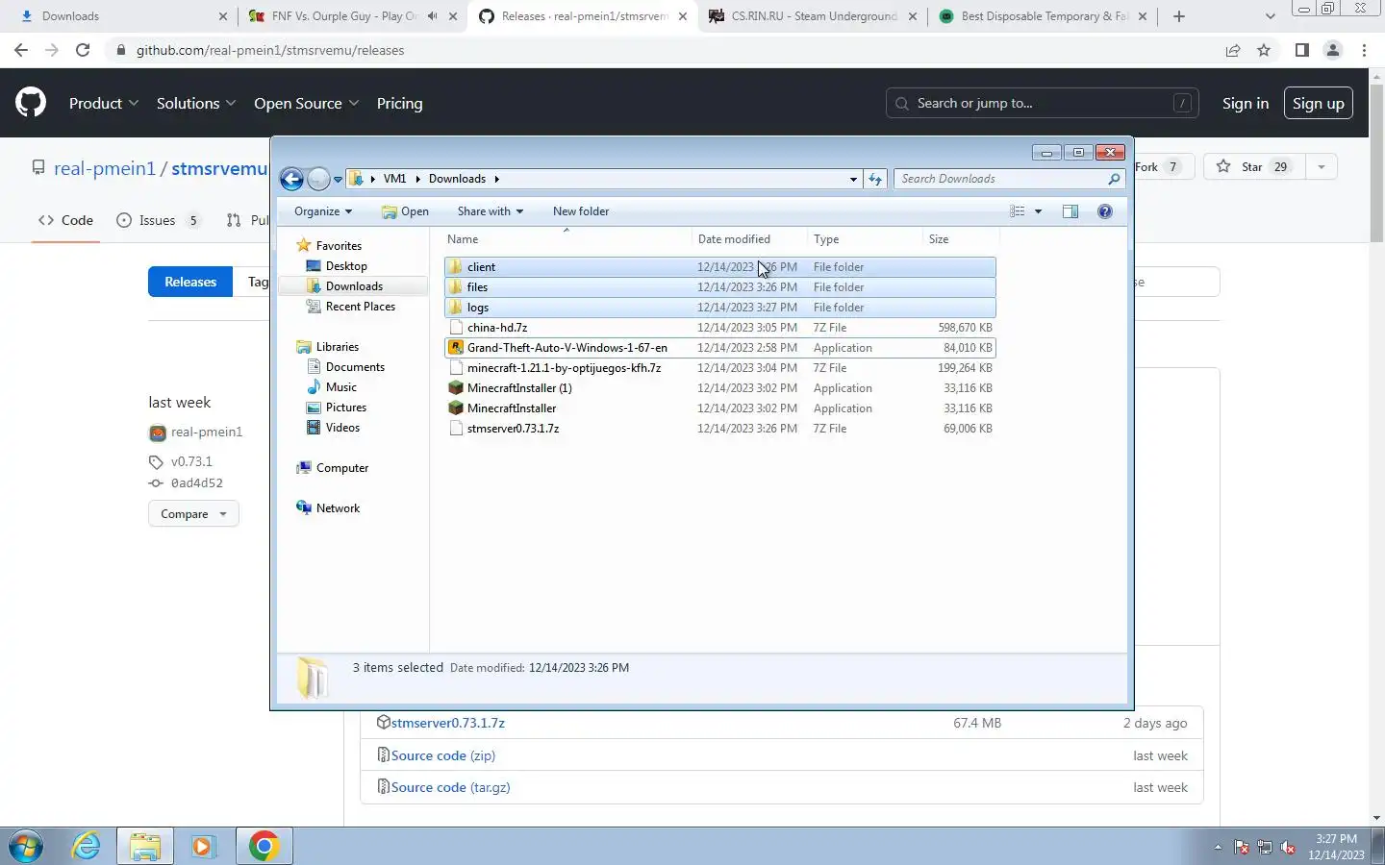Change view using the views icon
The height and width of the screenshot is (865, 1385).
click(1018, 211)
